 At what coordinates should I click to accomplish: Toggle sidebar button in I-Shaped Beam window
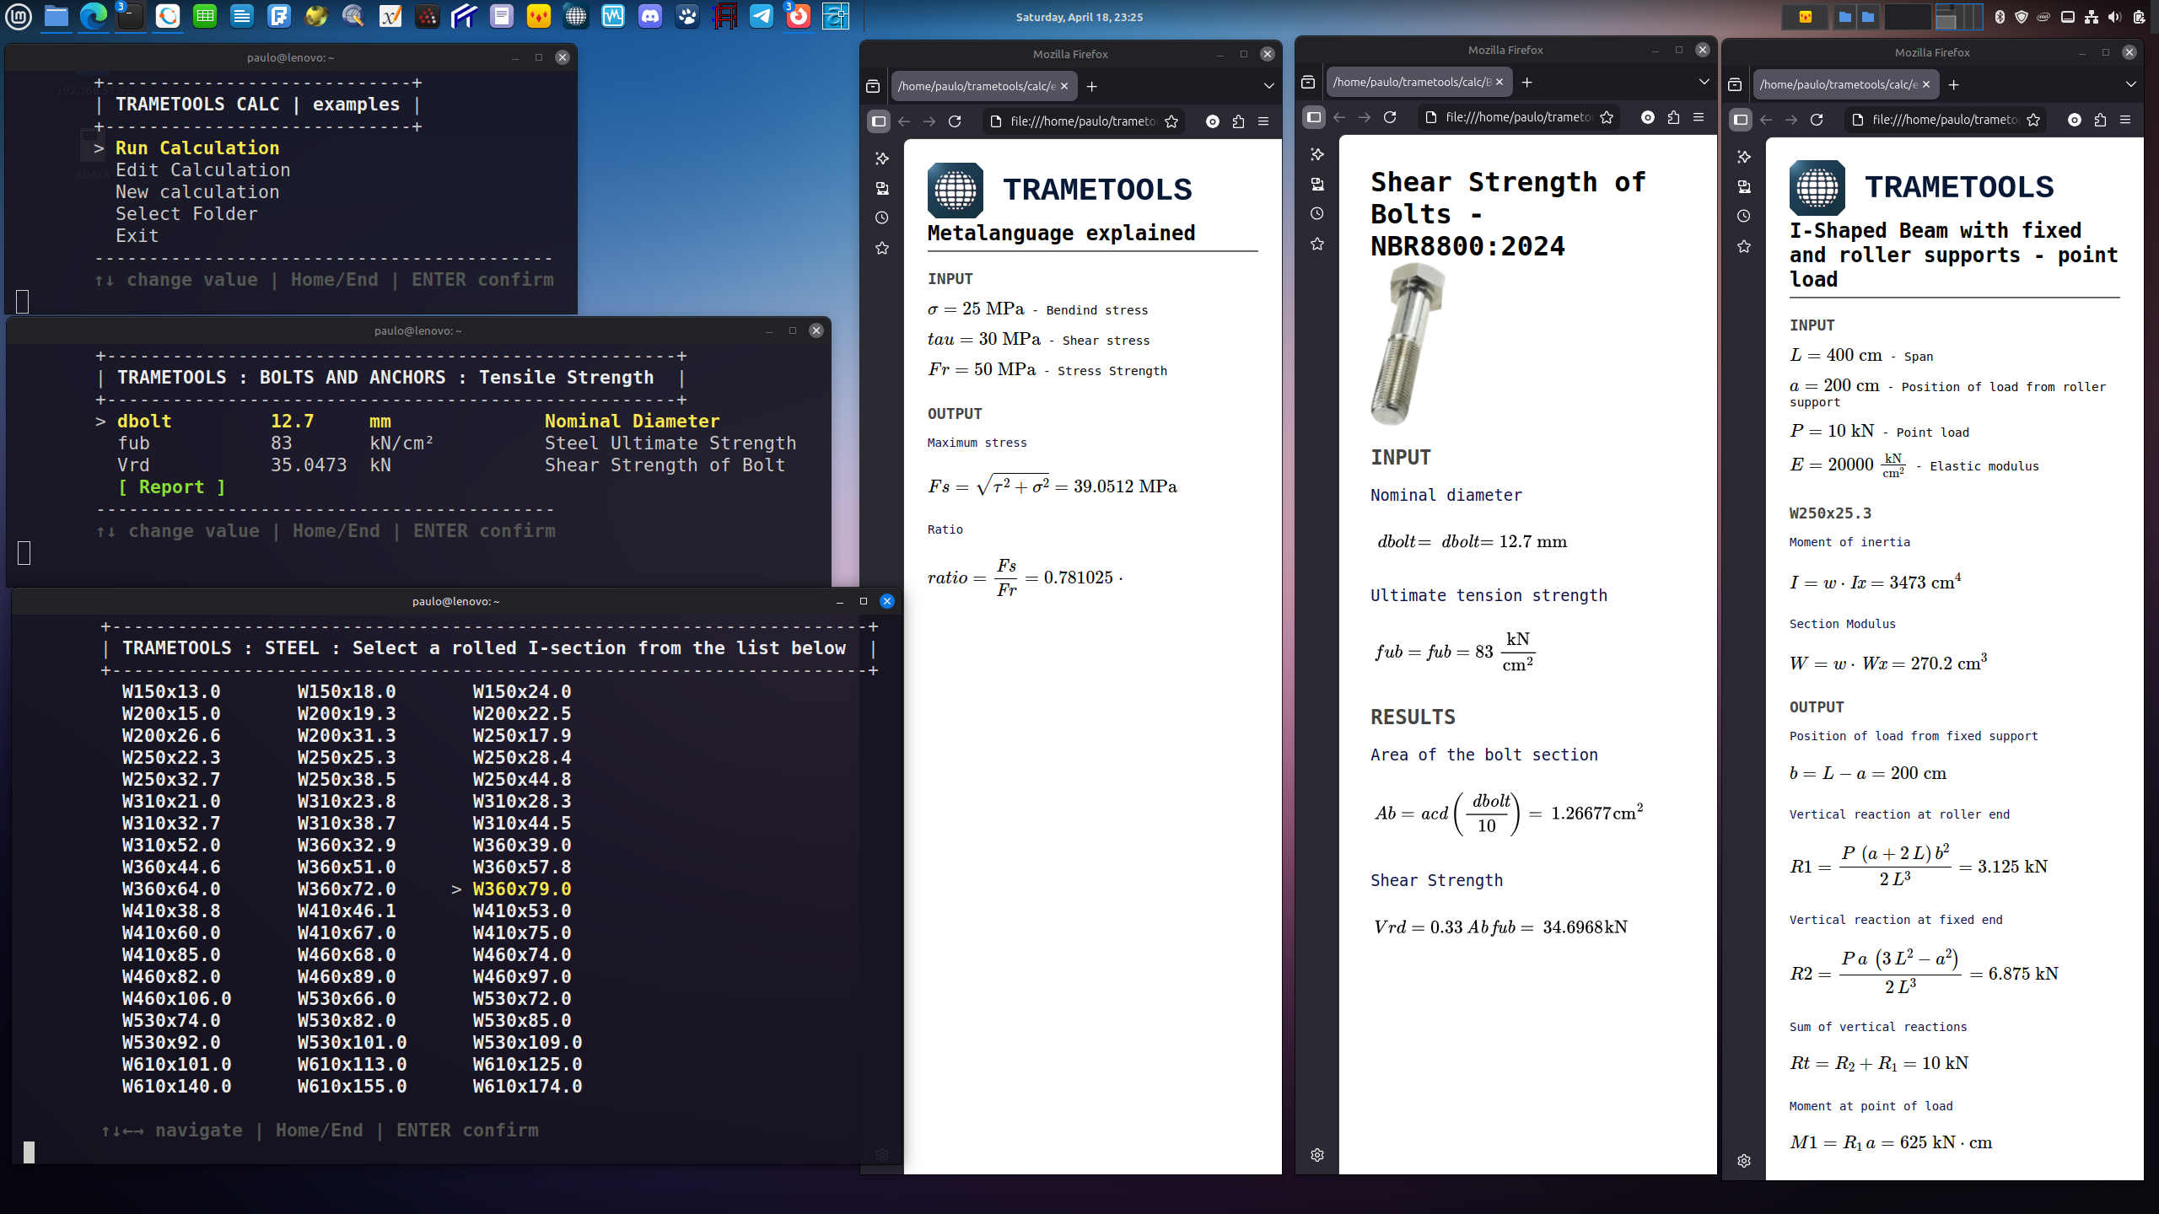click(1741, 120)
